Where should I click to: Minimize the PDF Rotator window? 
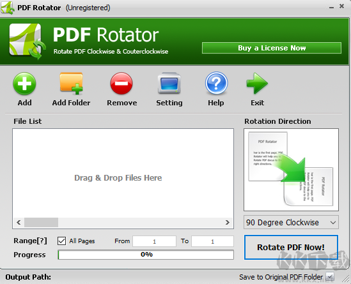[x=332, y=8]
